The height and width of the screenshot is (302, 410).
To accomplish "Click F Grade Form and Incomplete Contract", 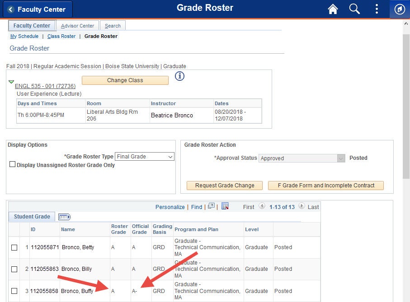I will (x=326, y=186).
